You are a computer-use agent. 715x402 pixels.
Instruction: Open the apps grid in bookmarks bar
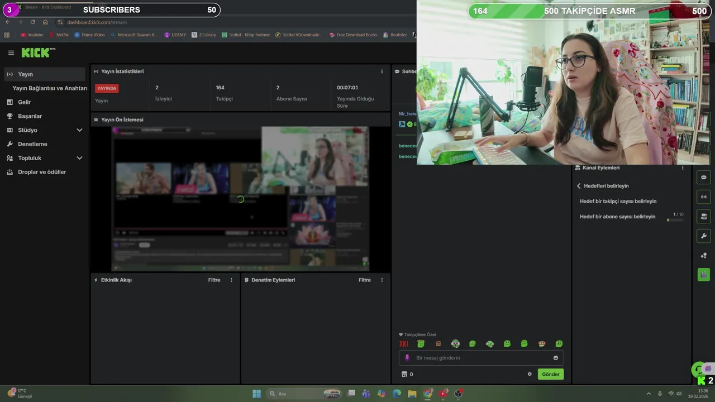click(x=7, y=35)
